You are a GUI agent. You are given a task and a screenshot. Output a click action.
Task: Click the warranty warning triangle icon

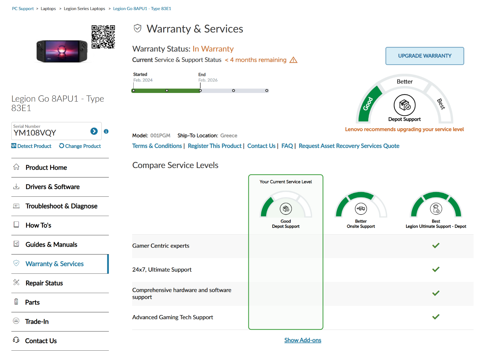(293, 60)
